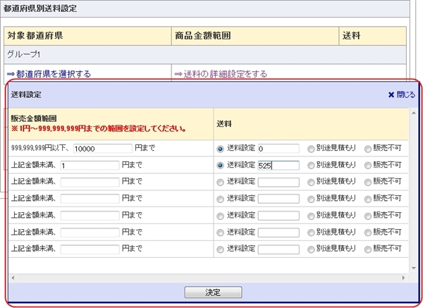Viewport: 423px width, 308px height.
Task: Select 別途見積もり radio in the sixth row
Action: [x=311, y=233]
